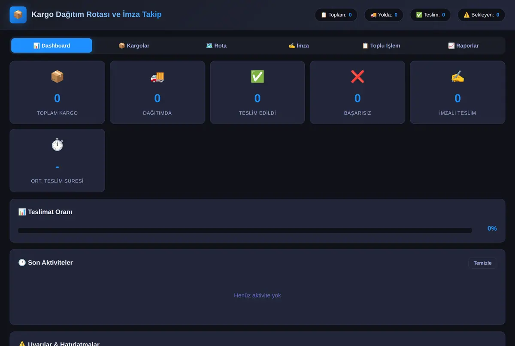The height and width of the screenshot is (346, 515).
Task: Click the Yolda counter pill in header
Action: 384,15
